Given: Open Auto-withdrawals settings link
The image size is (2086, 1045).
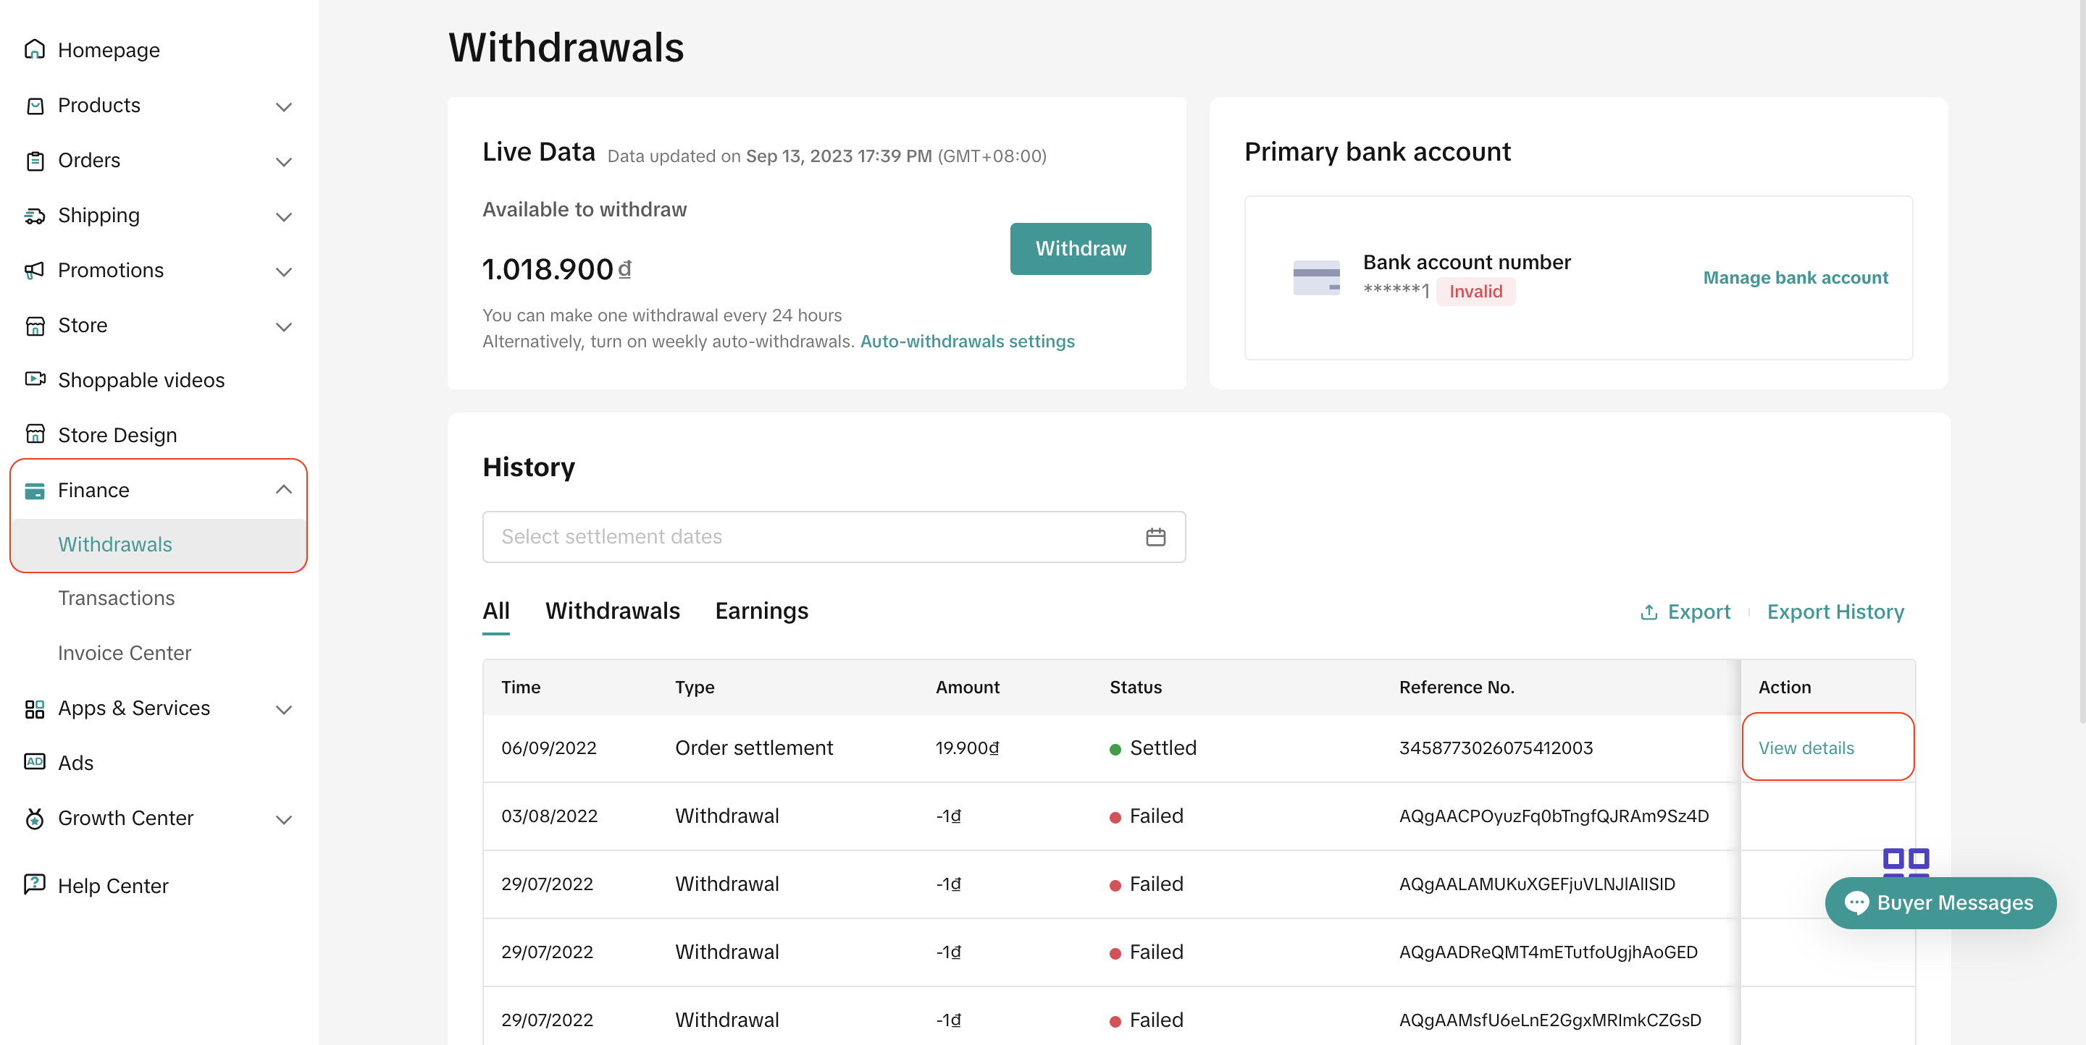Looking at the screenshot, I should point(967,342).
